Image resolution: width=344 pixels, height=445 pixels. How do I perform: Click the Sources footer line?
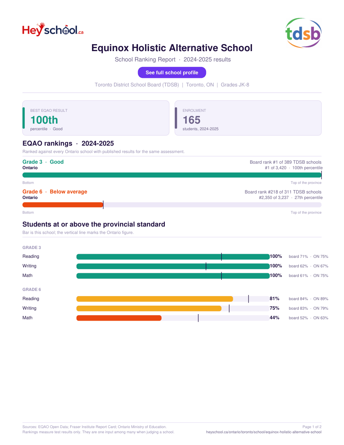pos(95,427)
